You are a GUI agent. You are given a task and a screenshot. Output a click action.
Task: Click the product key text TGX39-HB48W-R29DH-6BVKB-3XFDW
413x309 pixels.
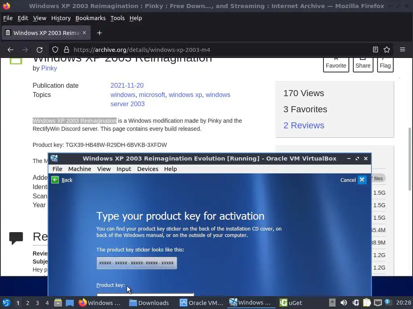[x=116, y=145]
